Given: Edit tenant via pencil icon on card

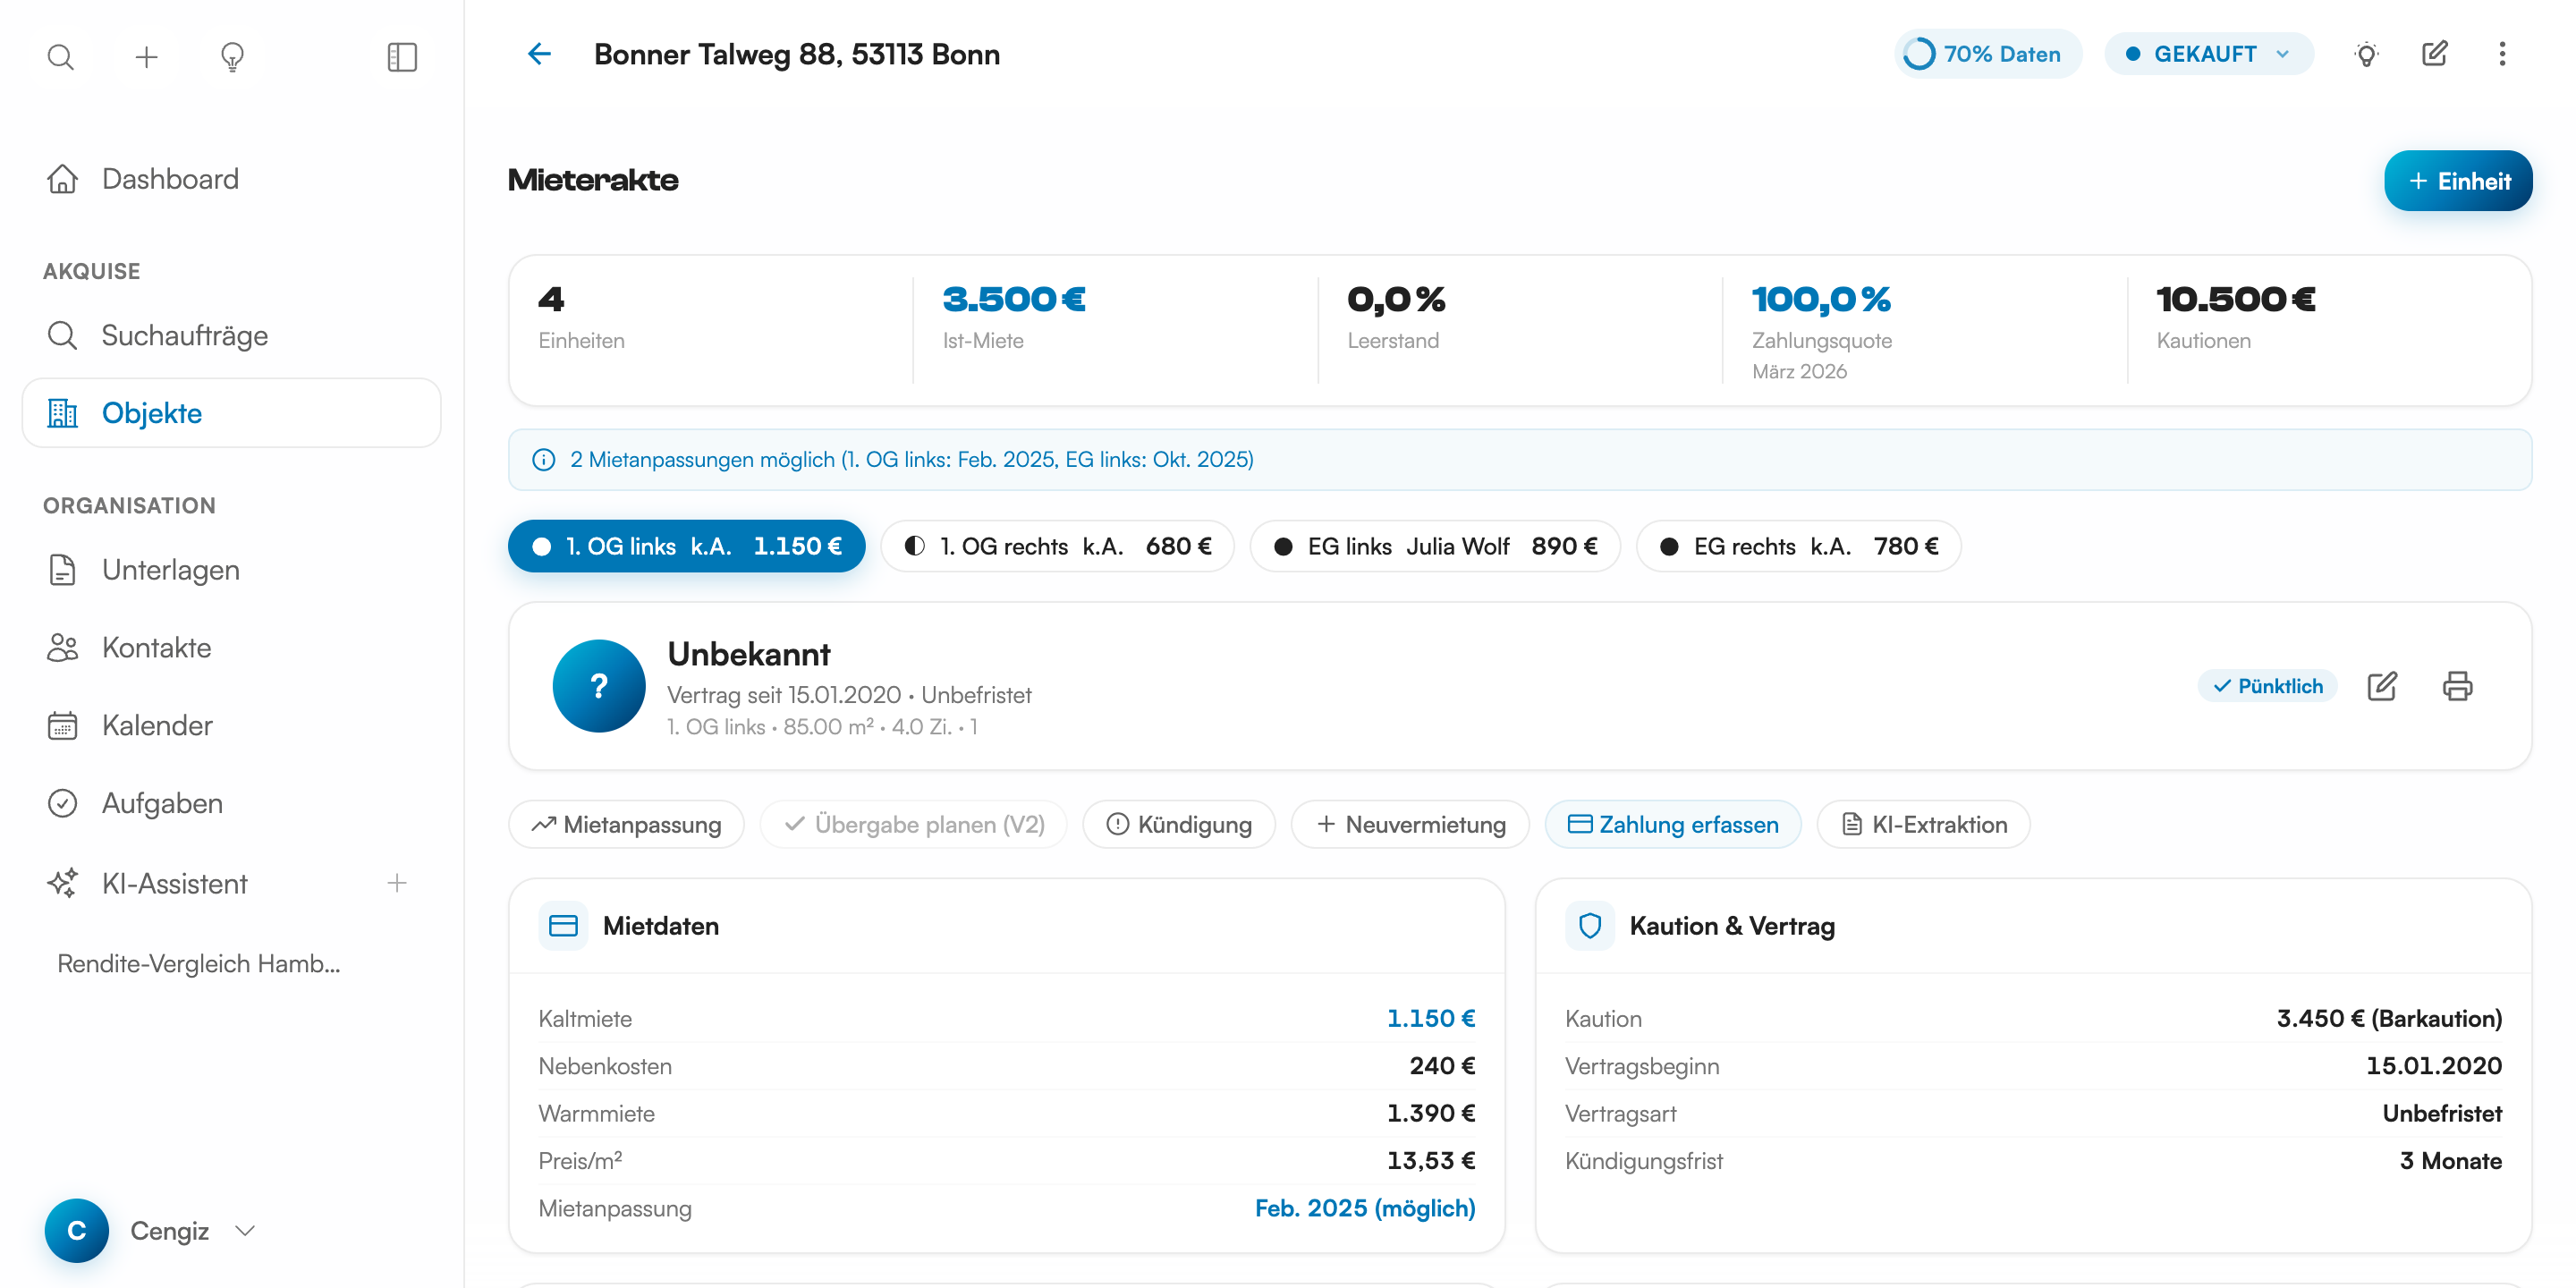Looking at the screenshot, I should tap(2381, 686).
